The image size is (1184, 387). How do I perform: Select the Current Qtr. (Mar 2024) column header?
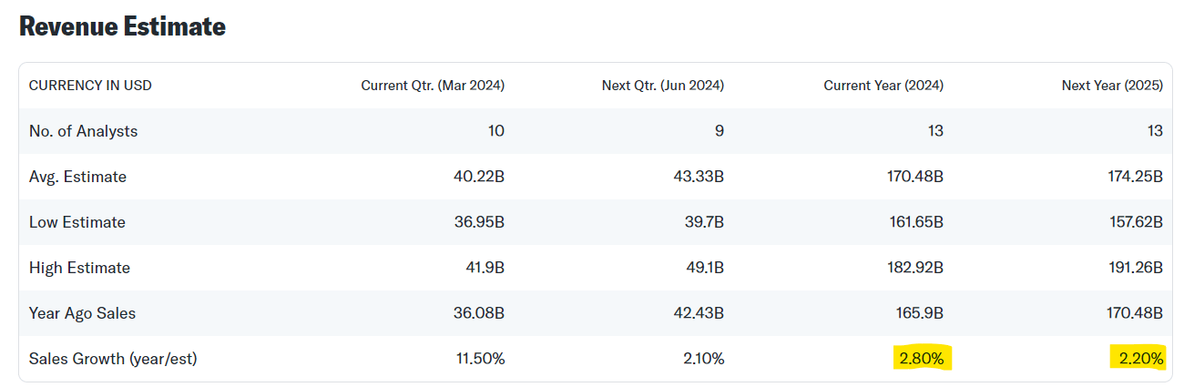[433, 86]
